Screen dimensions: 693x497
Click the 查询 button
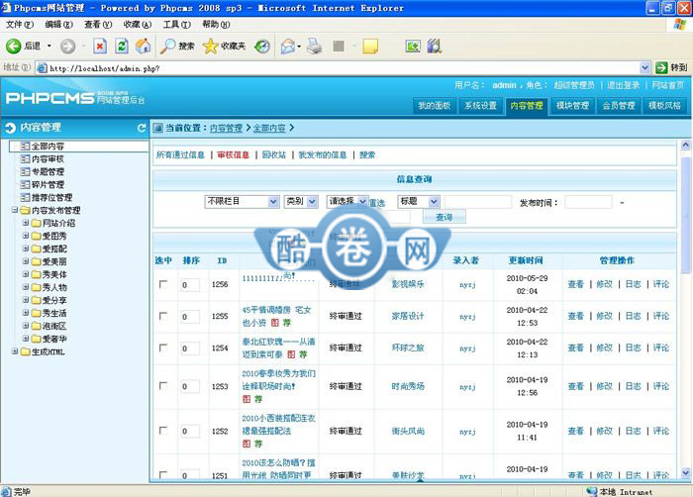(x=445, y=217)
